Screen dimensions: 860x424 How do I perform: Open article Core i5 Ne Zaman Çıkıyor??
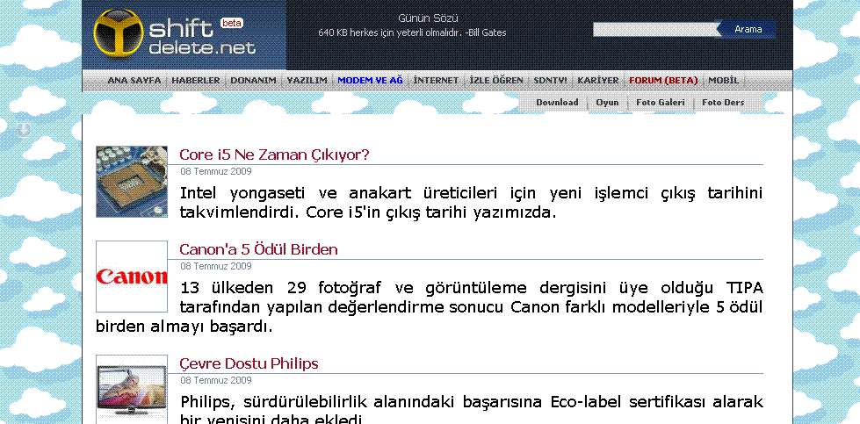coord(274,155)
